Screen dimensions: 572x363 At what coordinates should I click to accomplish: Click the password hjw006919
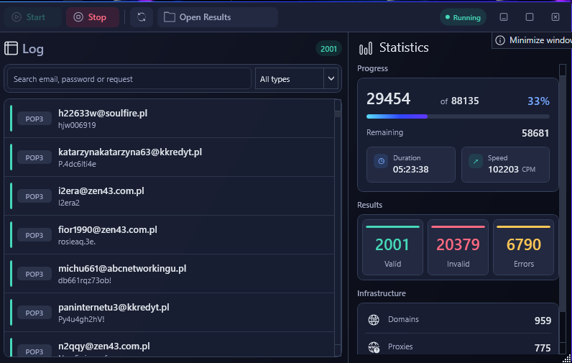click(x=77, y=126)
